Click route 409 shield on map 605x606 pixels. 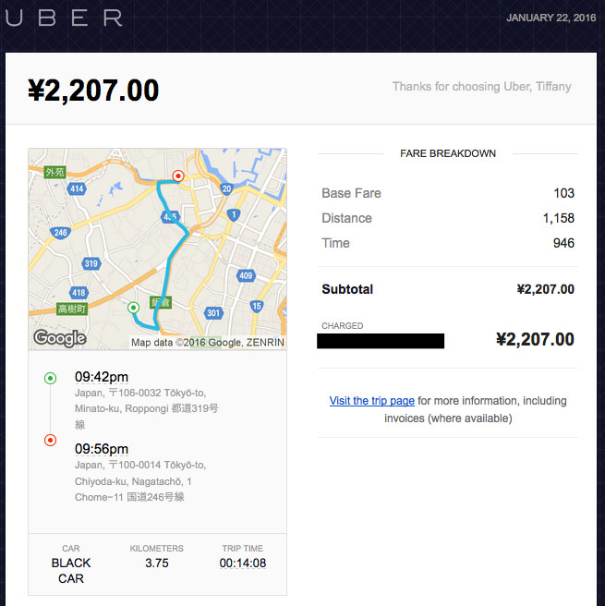coord(246,275)
